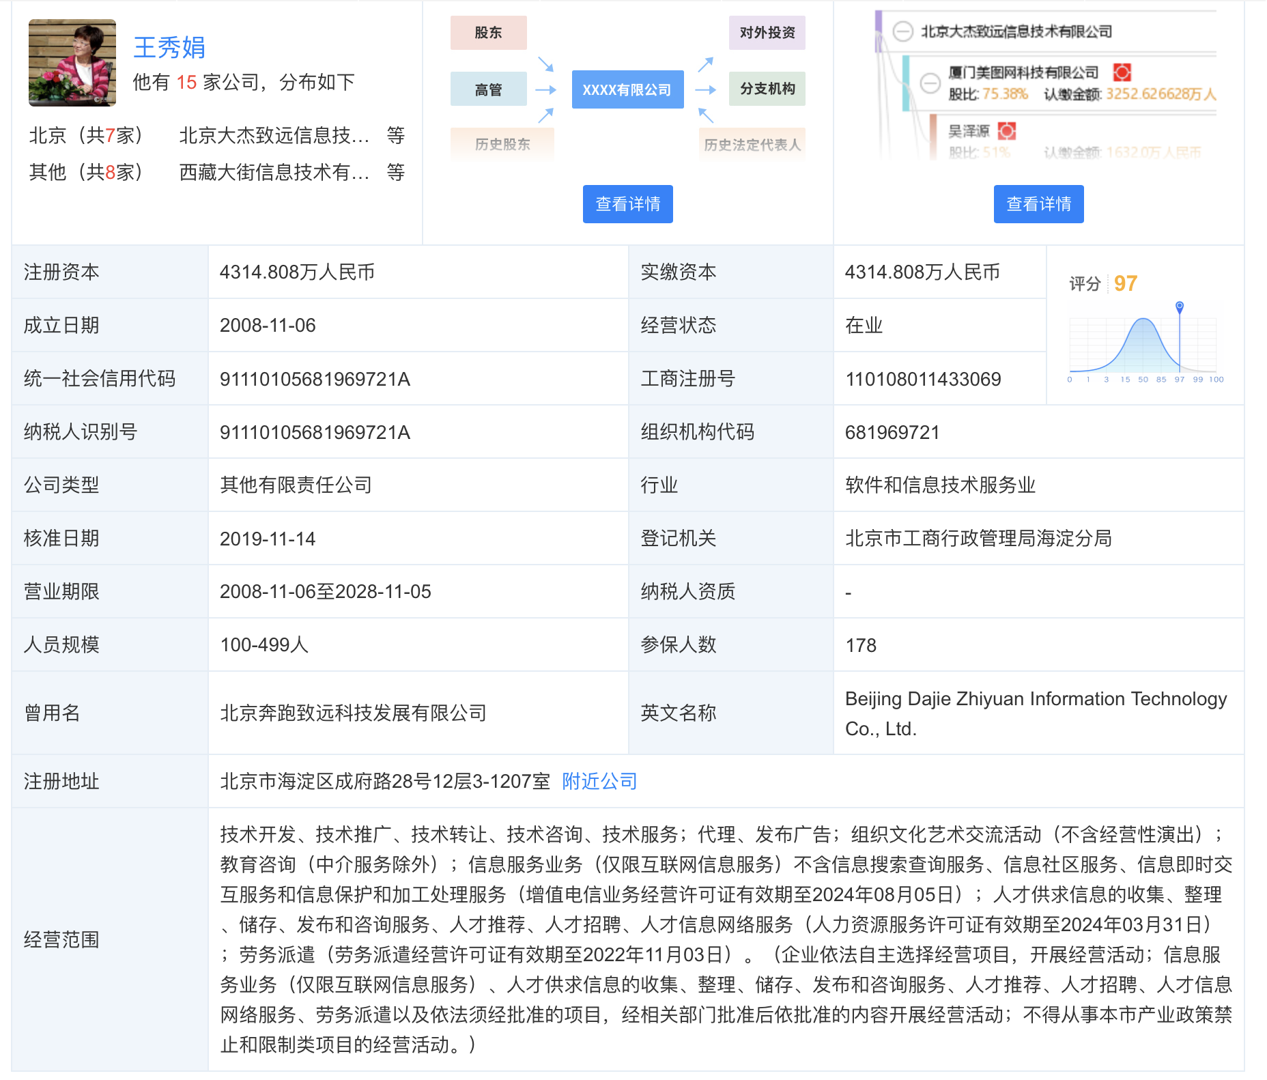Click the 历史法定代表人 node
The width and height of the screenshot is (1267, 1080).
[752, 144]
